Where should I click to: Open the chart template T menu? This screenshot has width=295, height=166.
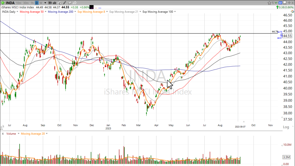point(50,3)
